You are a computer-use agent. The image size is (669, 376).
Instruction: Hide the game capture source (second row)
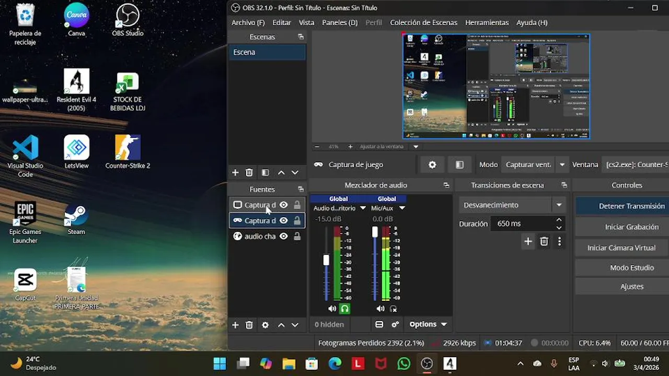[x=283, y=220]
